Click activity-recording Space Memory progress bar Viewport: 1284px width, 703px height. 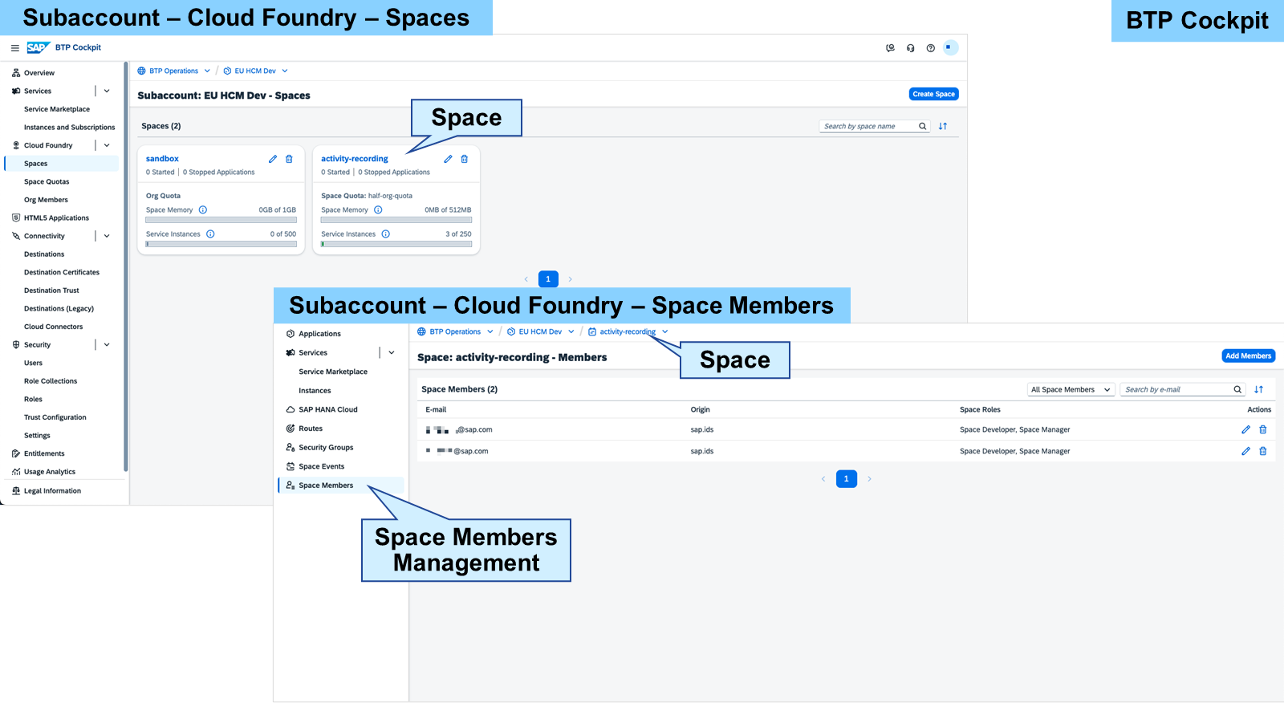[396, 220]
